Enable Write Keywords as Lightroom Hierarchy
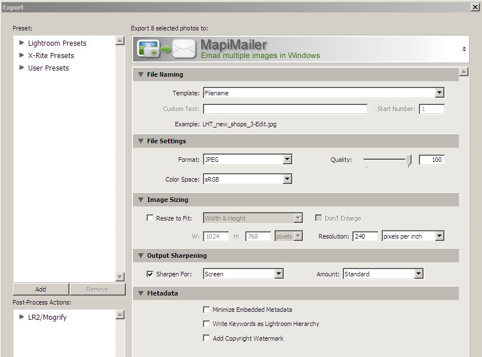Image resolution: width=482 pixels, height=357 pixels. pos(206,324)
